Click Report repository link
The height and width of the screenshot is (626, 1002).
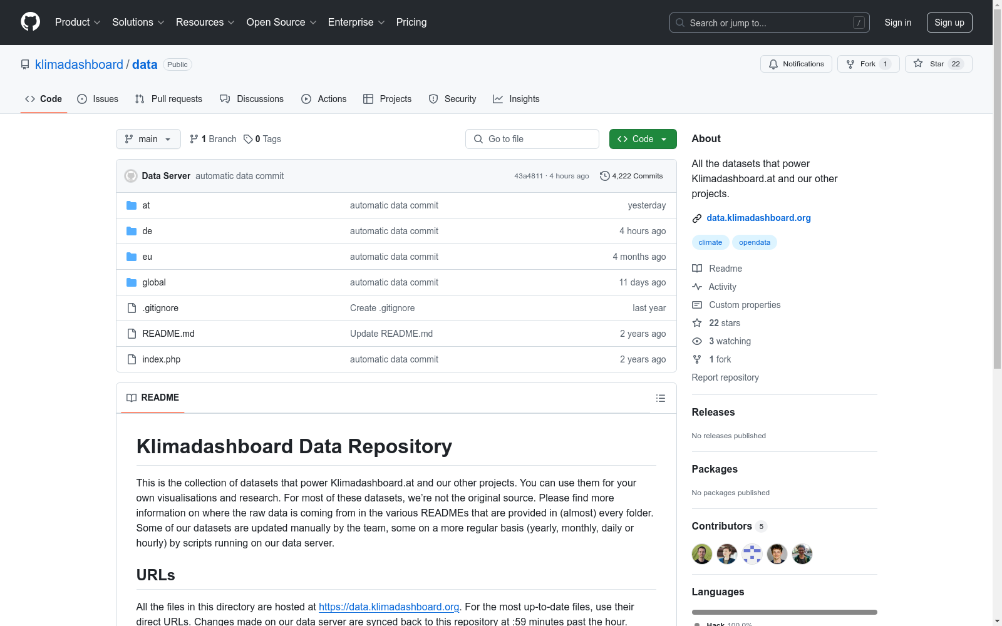click(x=725, y=377)
